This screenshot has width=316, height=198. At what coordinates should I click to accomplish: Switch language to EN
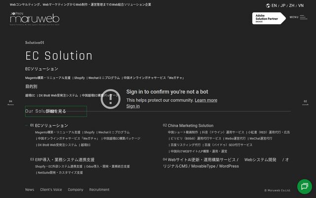[x=274, y=5]
